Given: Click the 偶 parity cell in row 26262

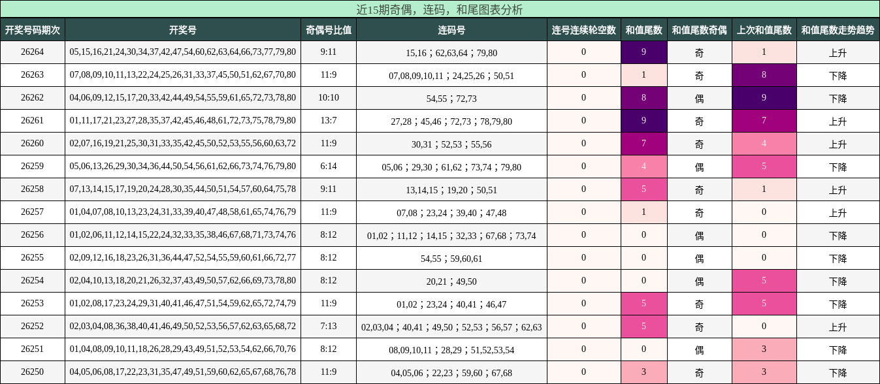Looking at the screenshot, I should (x=699, y=99).
